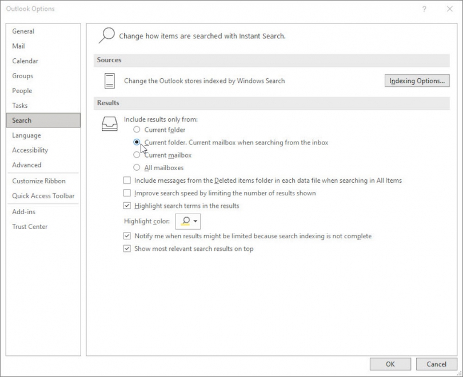Click OK to save changes
Viewport: 463px width, 377px height.
coord(390,364)
